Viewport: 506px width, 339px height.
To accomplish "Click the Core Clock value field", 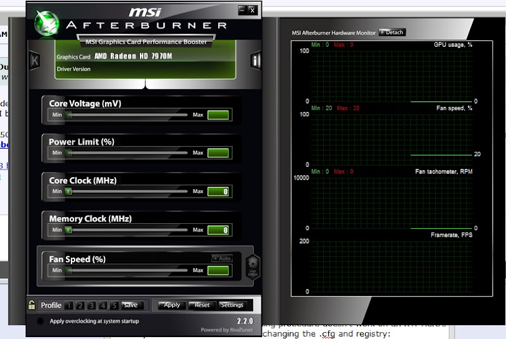I will pyautogui.click(x=218, y=192).
